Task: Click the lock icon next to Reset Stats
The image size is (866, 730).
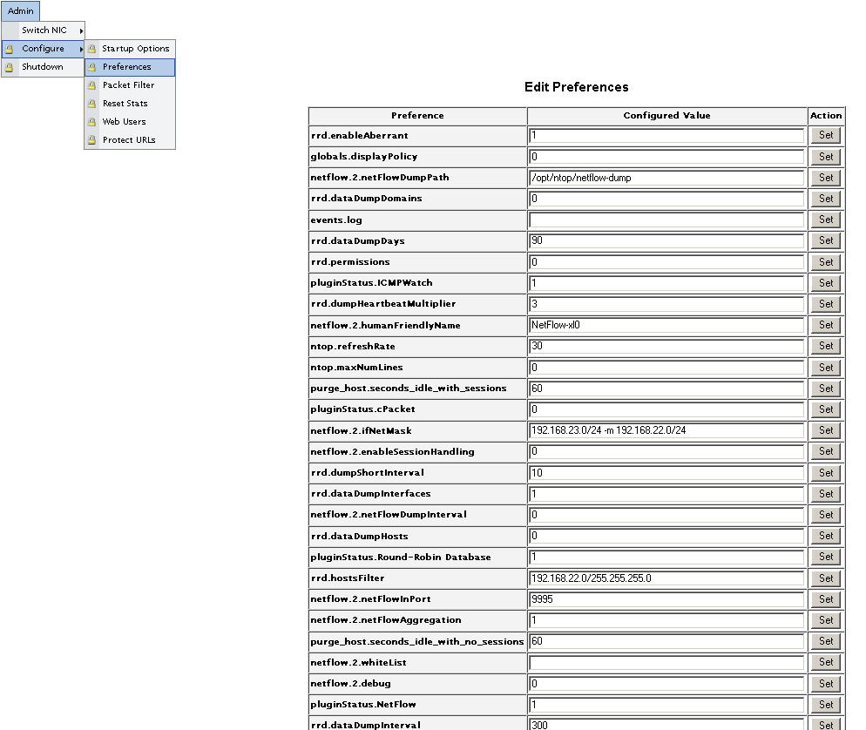Action: (91, 104)
